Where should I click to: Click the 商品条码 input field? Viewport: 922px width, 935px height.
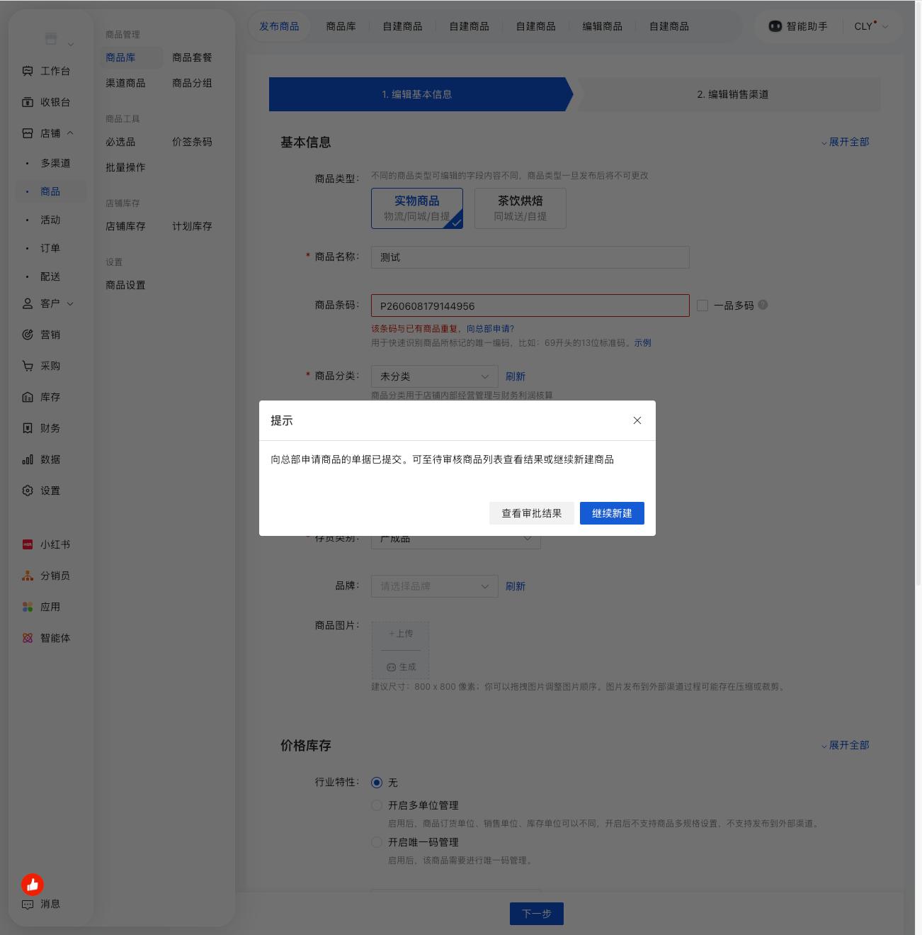(530, 306)
